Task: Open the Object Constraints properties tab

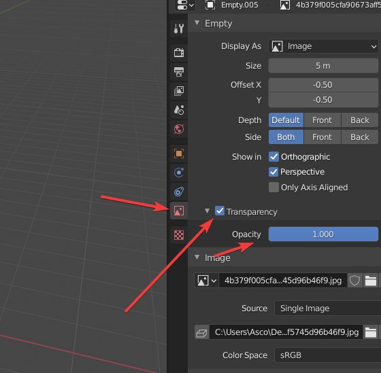Action: (x=179, y=192)
